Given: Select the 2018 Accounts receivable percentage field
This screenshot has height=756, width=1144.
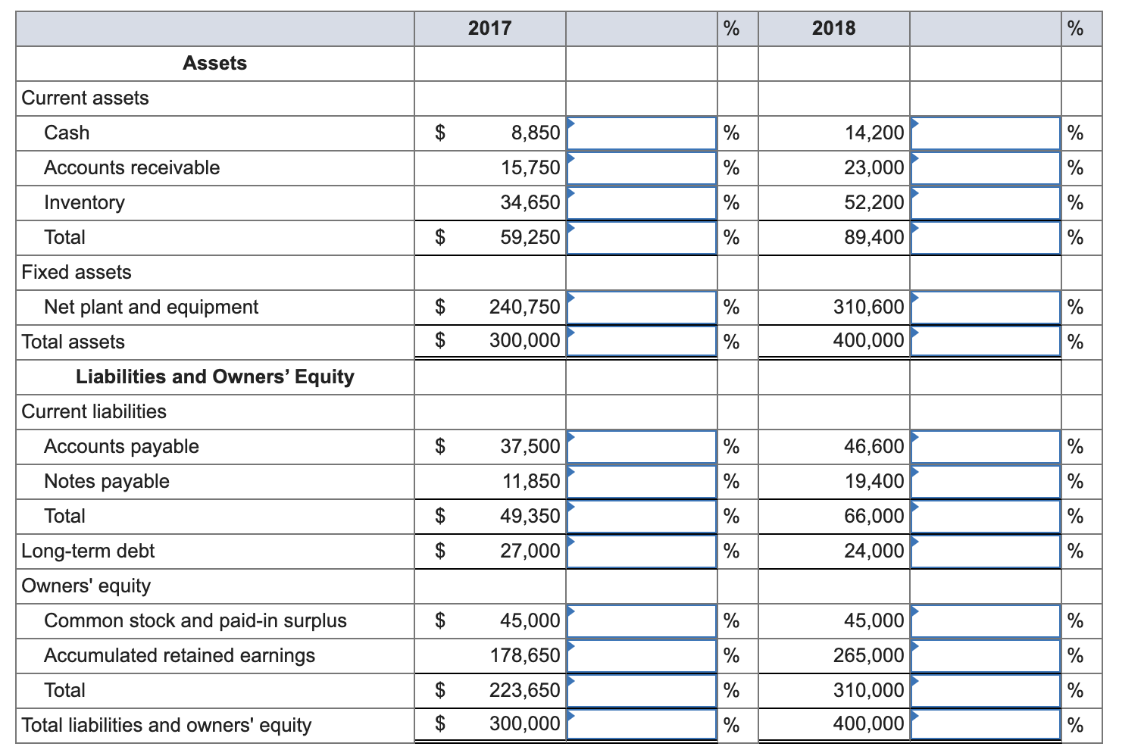Looking at the screenshot, I should (x=986, y=168).
